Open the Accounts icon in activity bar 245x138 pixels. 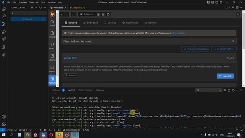click(x=4, y=117)
